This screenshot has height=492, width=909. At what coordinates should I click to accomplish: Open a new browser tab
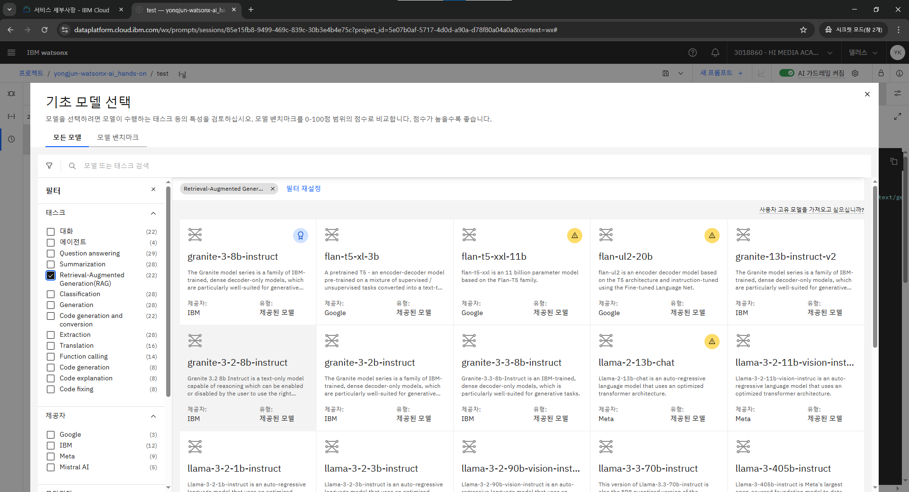point(251,9)
